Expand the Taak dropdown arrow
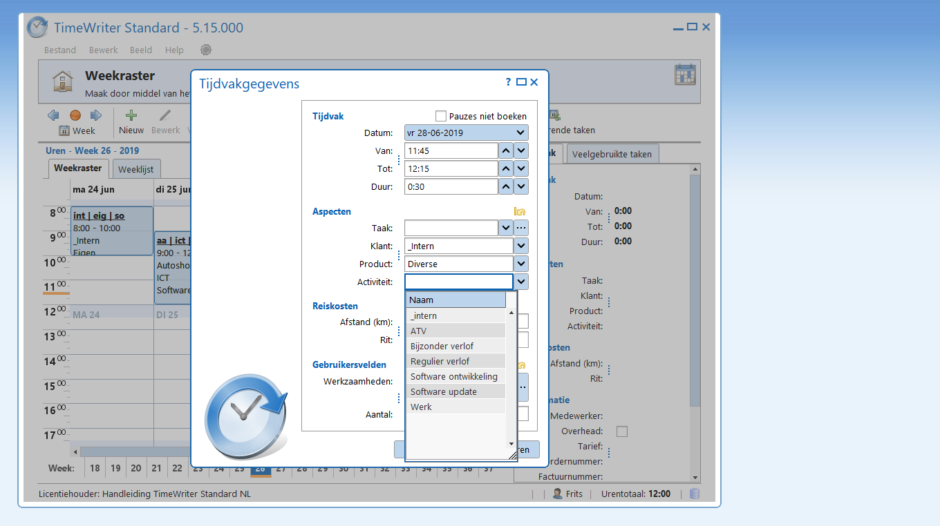The width and height of the screenshot is (940, 526). point(505,228)
